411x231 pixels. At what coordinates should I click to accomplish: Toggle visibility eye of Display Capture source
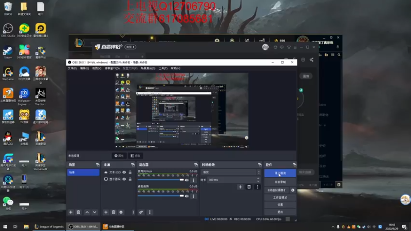(124, 179)
